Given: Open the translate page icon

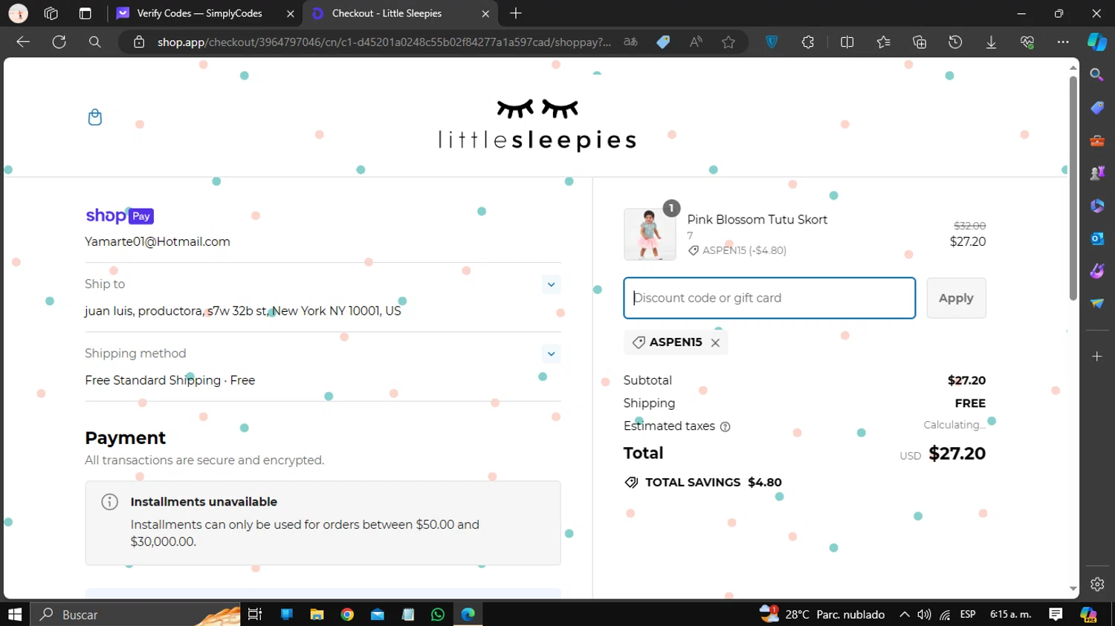Looking at the screenshot, I should click(x=630, y=42).
